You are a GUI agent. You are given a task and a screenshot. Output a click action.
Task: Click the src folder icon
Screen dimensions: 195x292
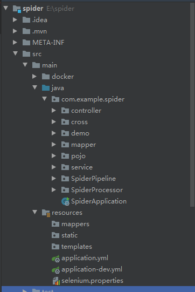[26, 54]
